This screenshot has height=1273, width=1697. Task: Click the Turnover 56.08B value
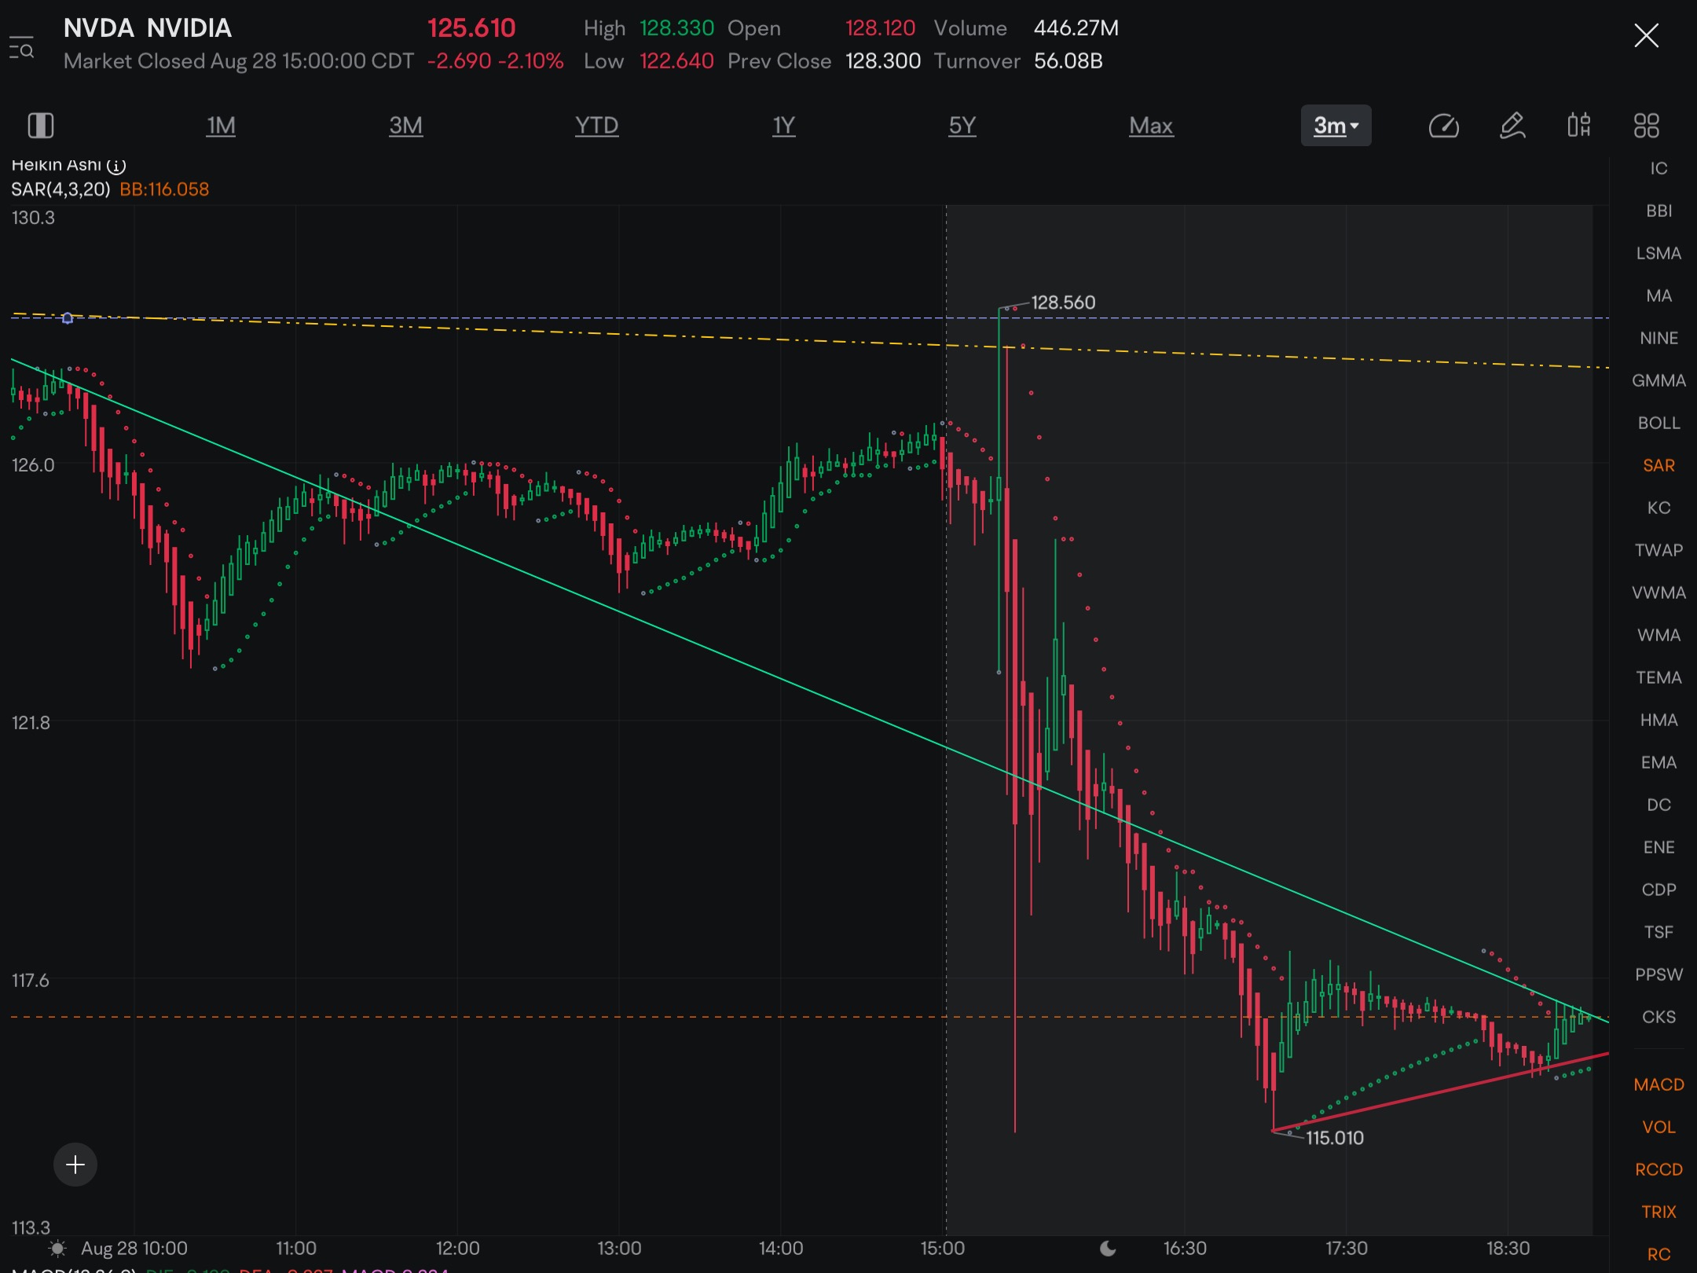pyautogui.click(x=1068, y=61)
